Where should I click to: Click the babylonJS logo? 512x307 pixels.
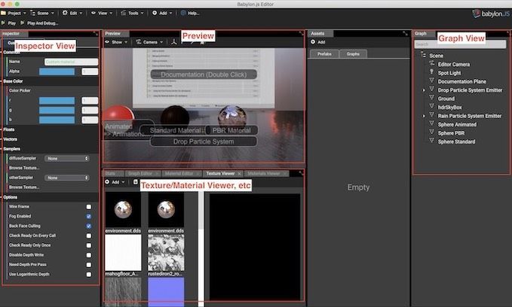[491, 14]
